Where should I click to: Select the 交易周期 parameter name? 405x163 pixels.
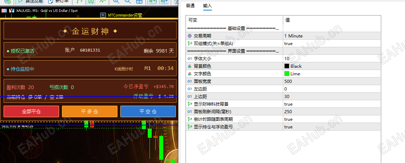[202, 36]
